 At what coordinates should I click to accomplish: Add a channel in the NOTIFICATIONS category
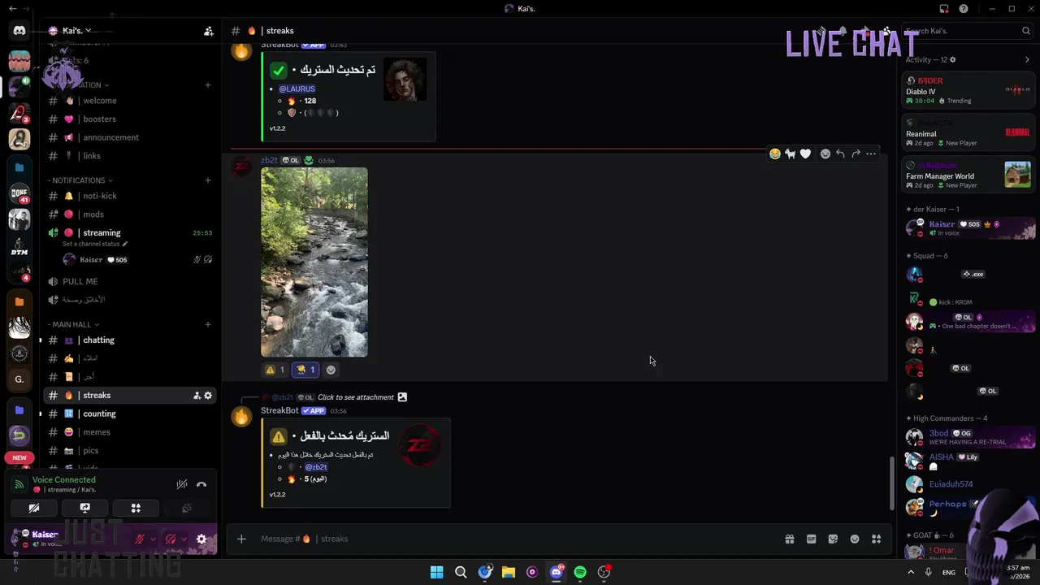tap(208, 180)
